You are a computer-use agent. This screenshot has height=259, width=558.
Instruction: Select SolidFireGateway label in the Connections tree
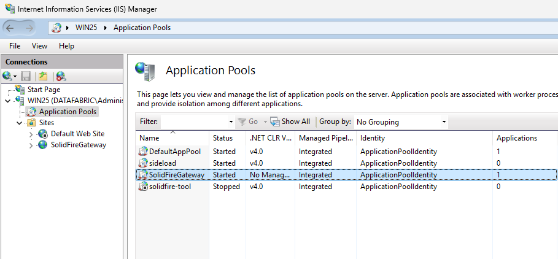(79, 145)
